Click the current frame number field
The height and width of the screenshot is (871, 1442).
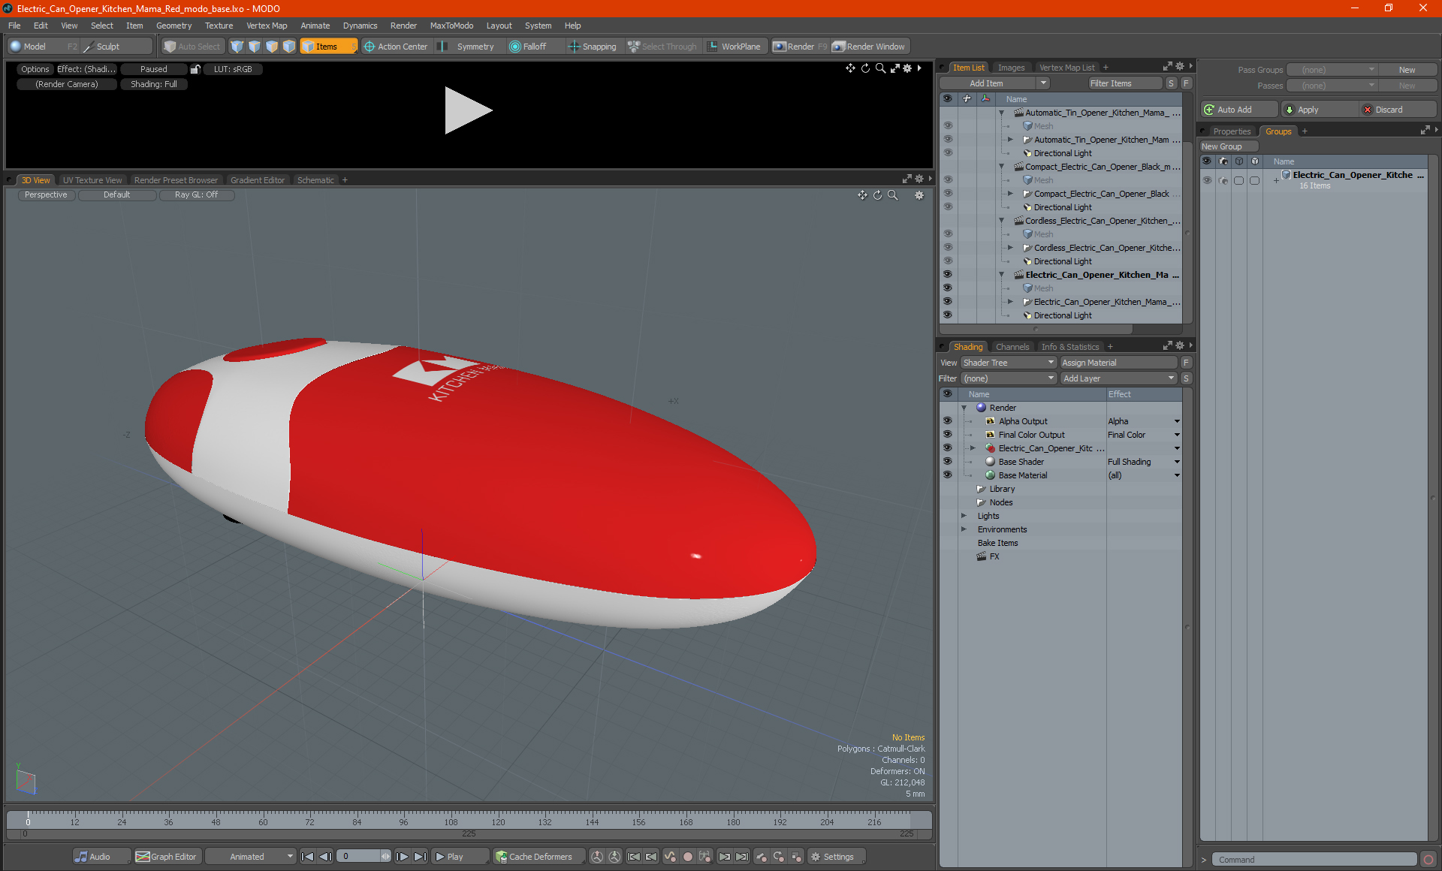tap(360, 857)
